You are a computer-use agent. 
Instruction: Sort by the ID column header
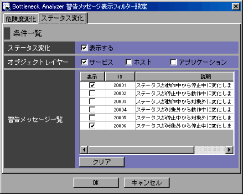point(120,77)
